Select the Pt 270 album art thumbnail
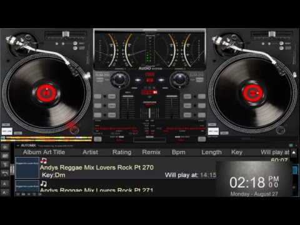This screenshot has height=225, width=300. tap(27, 167)
